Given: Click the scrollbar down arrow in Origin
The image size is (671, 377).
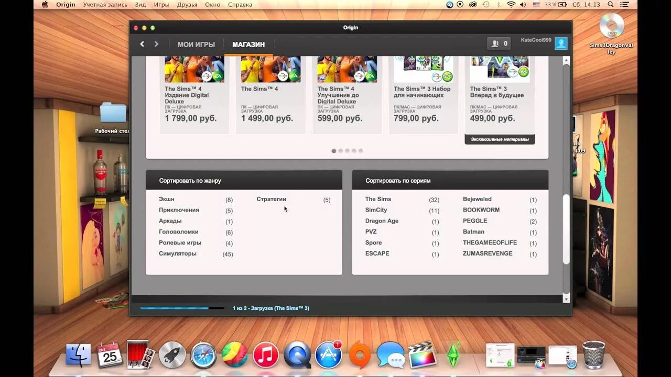Looking at the screenshot, I should 566,298.
